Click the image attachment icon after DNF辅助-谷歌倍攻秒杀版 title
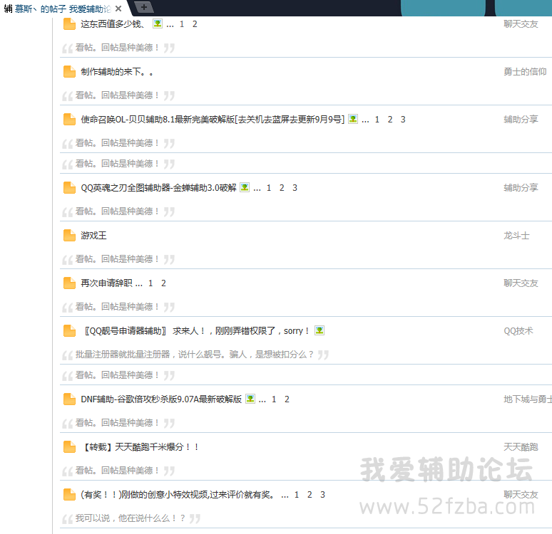The height and width of the screenshot is (534, 552). coord(250,399)
